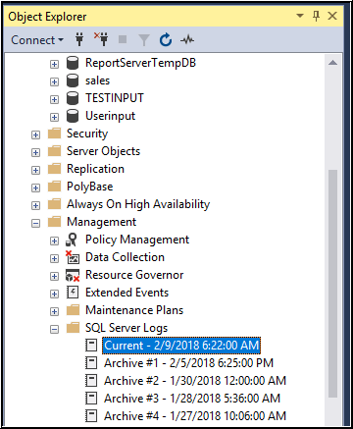Image resolution: width=353 pixels, height=429 pixels.
Task: Collapse the Management folder
Action: (x=35, y=223)
